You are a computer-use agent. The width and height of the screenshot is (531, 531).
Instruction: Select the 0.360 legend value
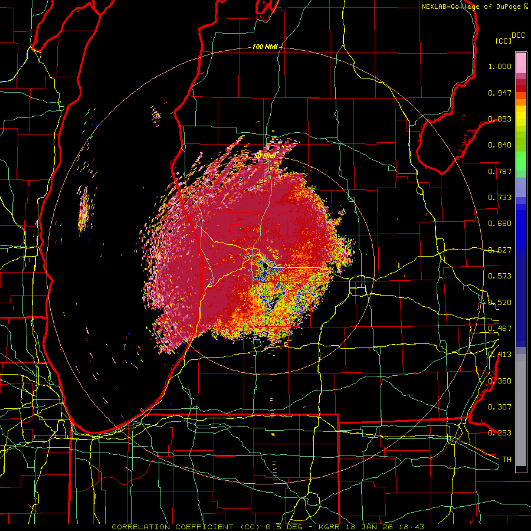(x=500, y=381)
